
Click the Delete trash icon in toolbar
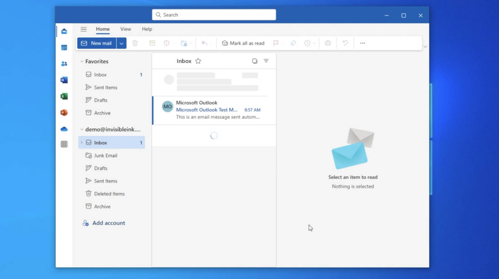135,43
